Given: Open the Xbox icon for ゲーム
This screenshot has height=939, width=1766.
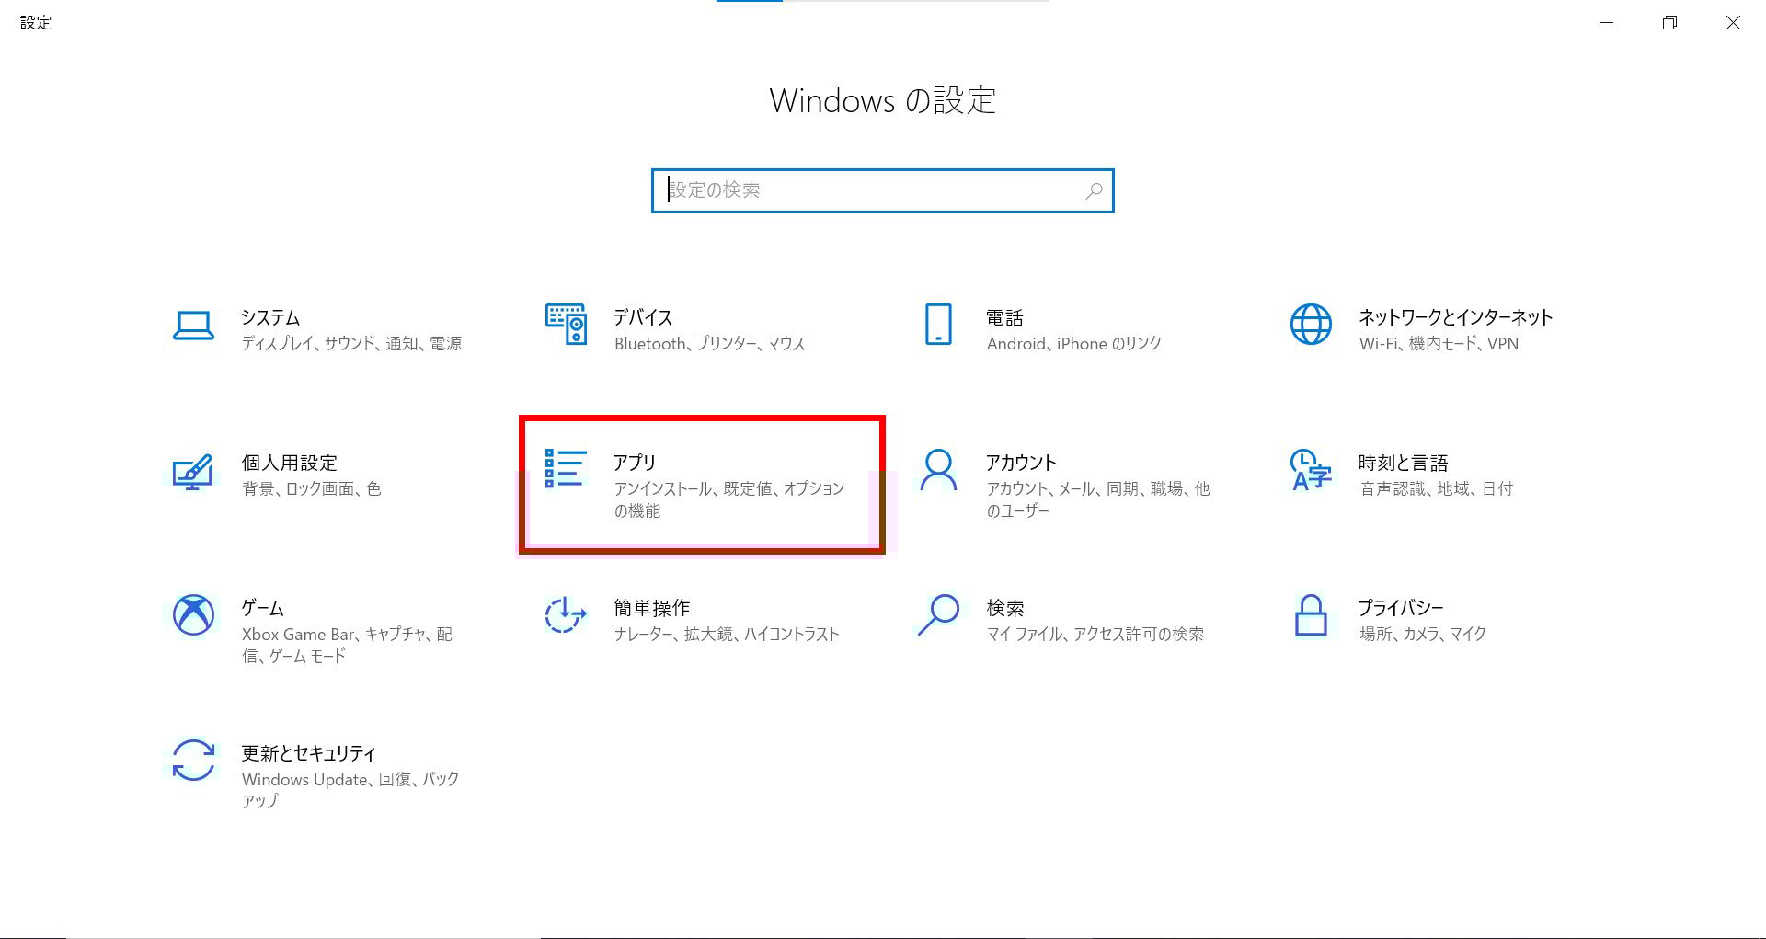Looking at the screenshot, I should [193, 614].
